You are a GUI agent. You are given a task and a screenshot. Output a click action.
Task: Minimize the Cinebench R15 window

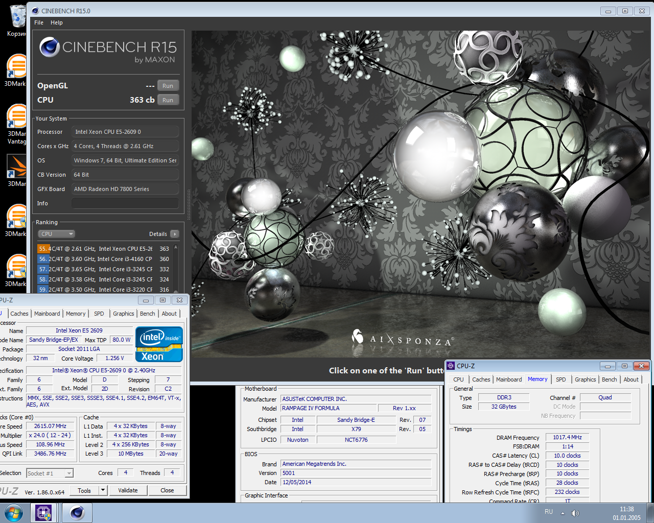tap(608, 11)
